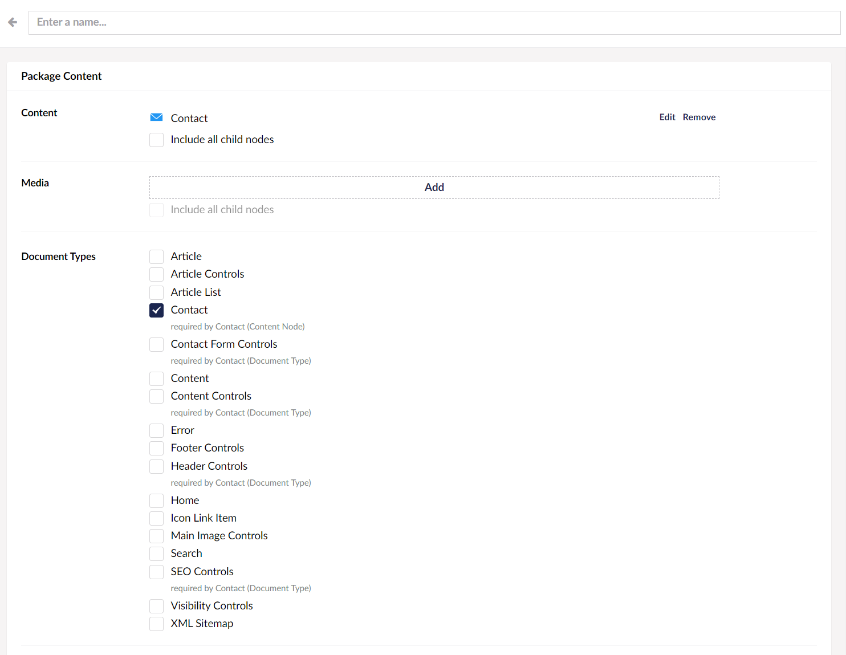Click the Document Types label
This screenshot has height=655, width=846.
(58, 257)
